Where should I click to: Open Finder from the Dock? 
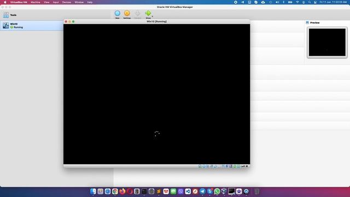point(93,192)
